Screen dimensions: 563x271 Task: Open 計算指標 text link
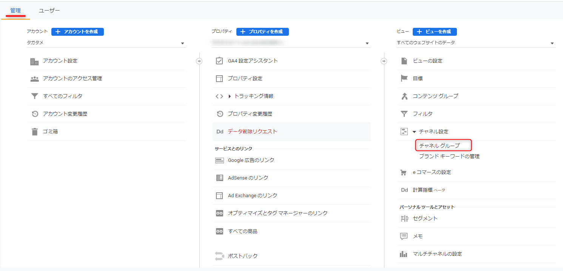tap(423, 190)
